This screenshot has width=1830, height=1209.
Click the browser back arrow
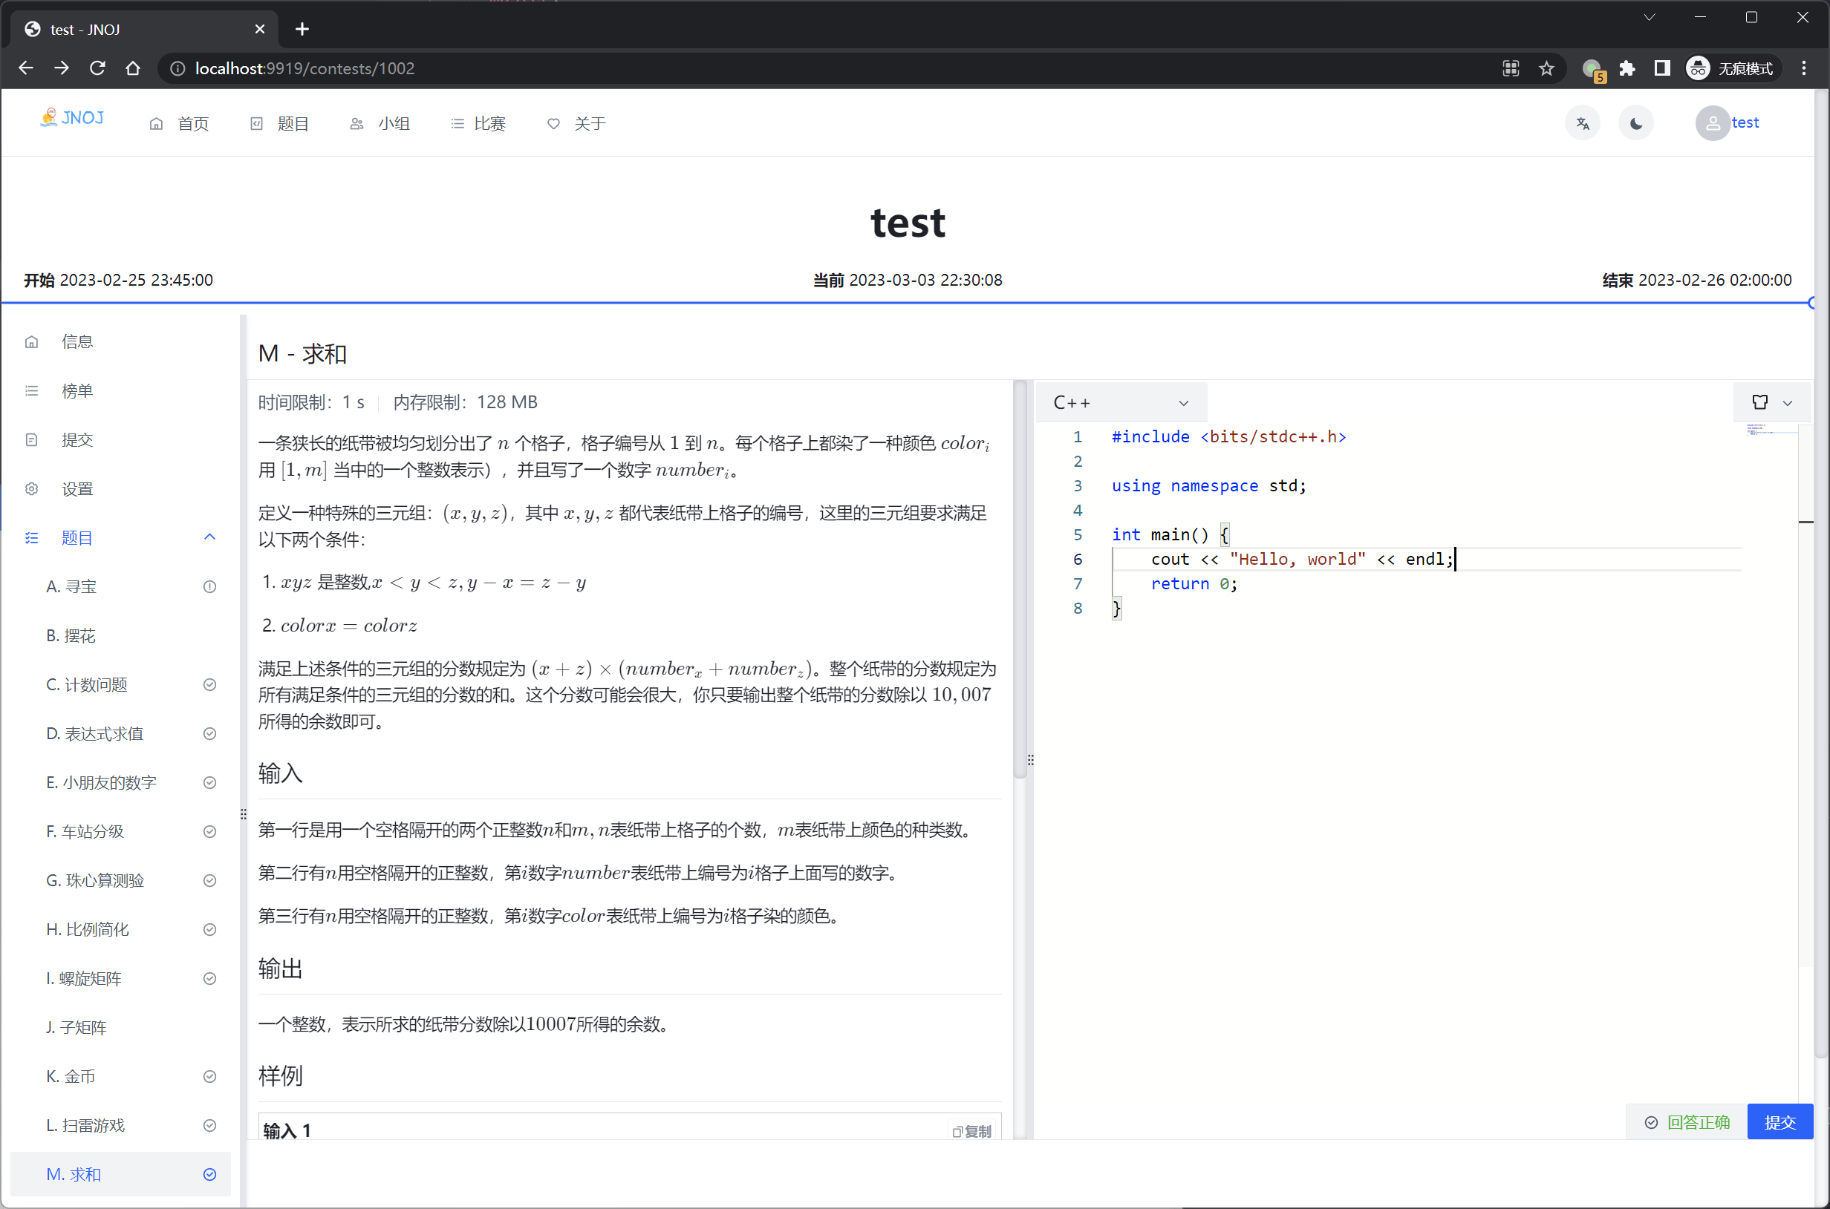point(25,68)
